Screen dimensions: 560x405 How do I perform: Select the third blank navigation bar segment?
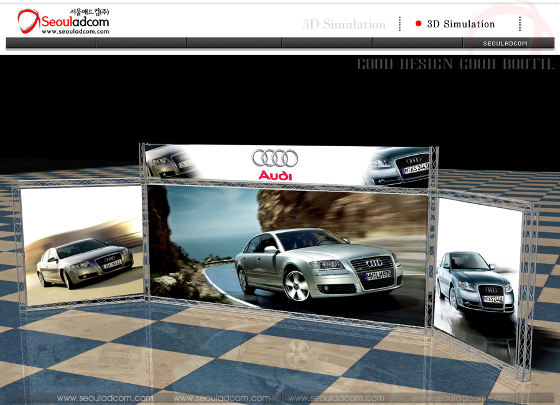(234, 43)
